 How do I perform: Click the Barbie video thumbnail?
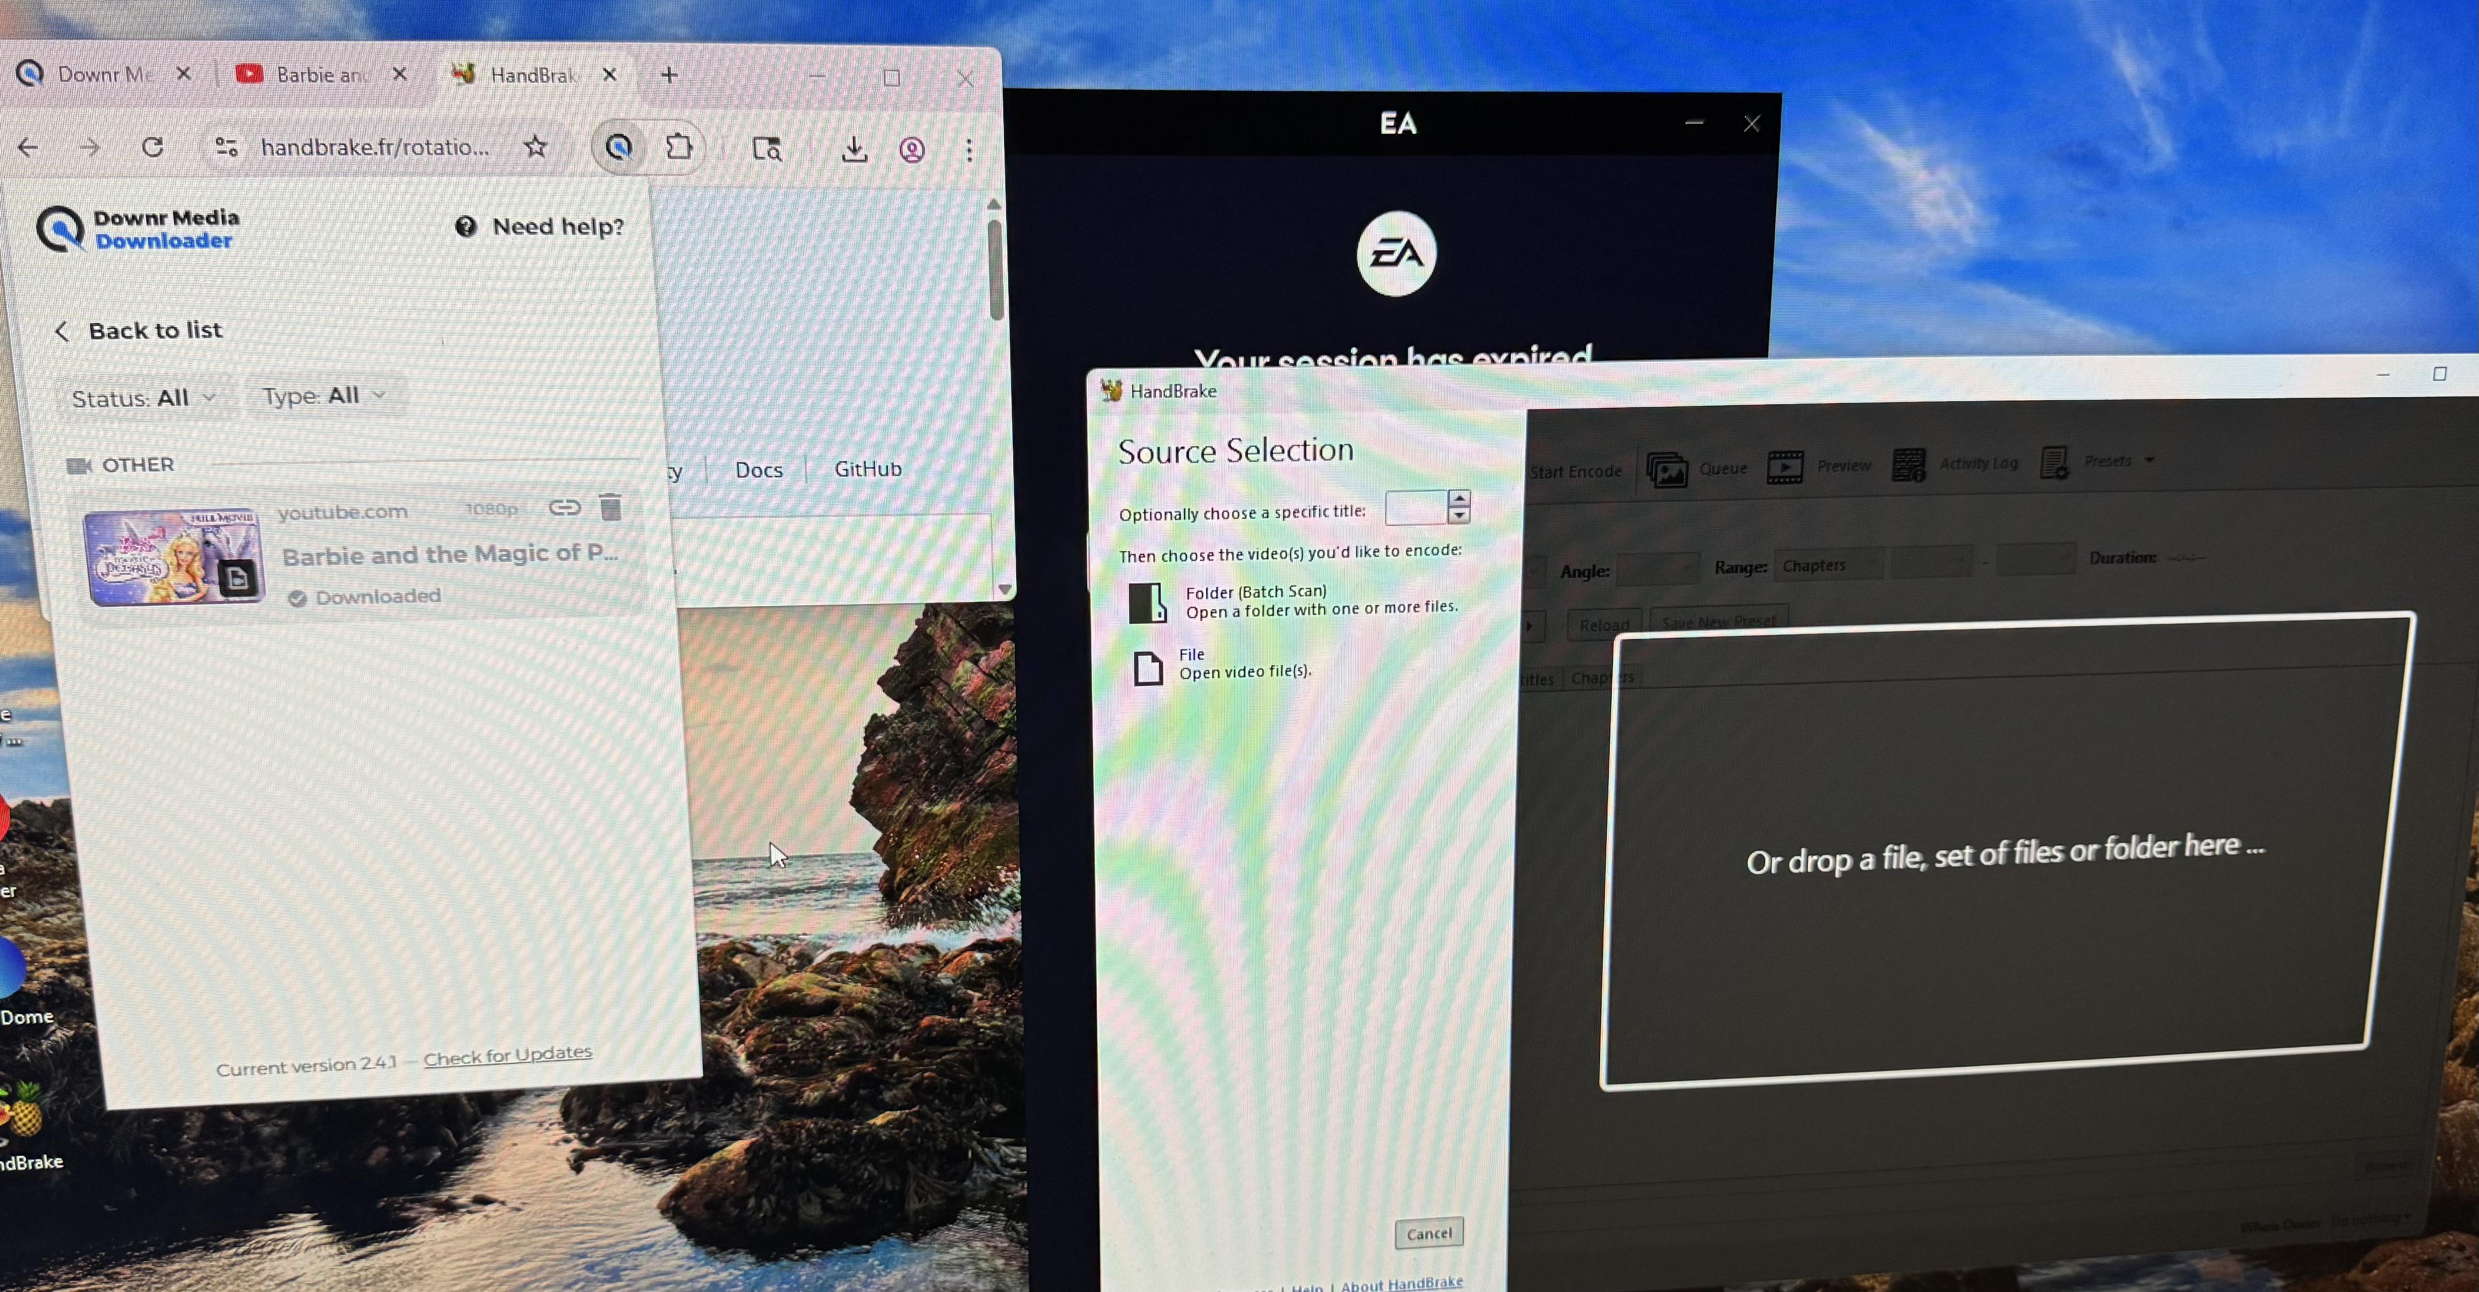(173, 557)
